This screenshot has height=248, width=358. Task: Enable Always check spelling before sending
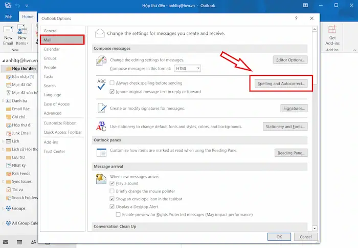click(x=112, y=83)
